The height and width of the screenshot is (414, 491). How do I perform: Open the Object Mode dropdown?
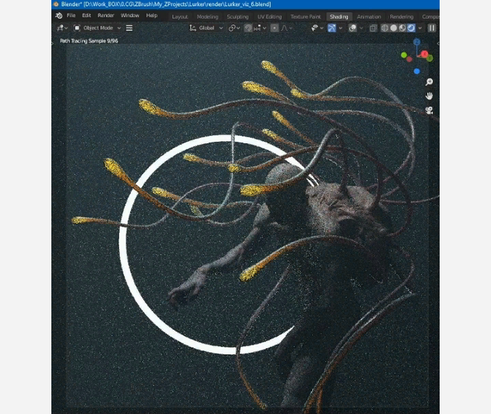point(97,28)
